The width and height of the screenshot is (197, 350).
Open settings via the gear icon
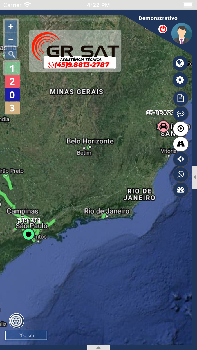180,80
